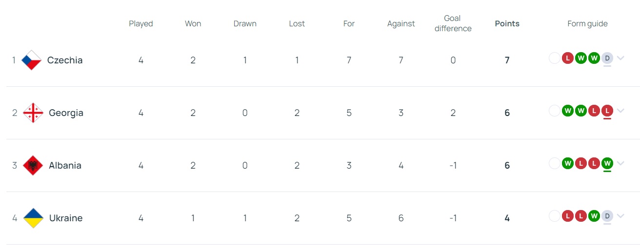The width and height of the screenshot is (640, 250).
Task: Expand Ukraine's form guide chevron
Action: tap(620, 216)
